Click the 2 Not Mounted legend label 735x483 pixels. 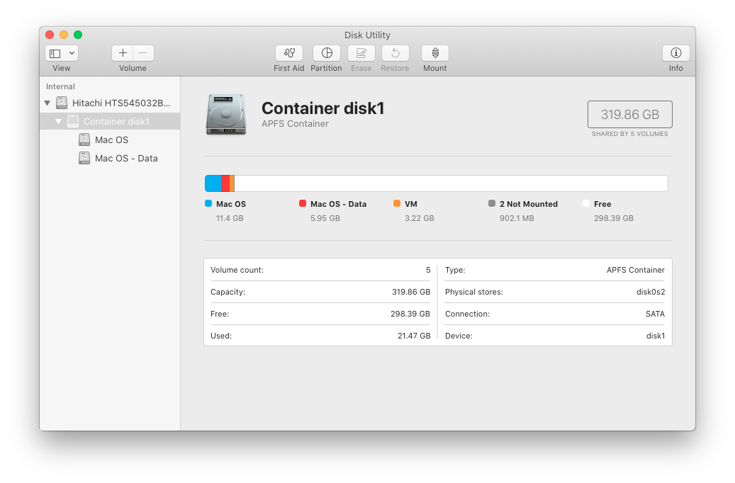click(528, 204)
